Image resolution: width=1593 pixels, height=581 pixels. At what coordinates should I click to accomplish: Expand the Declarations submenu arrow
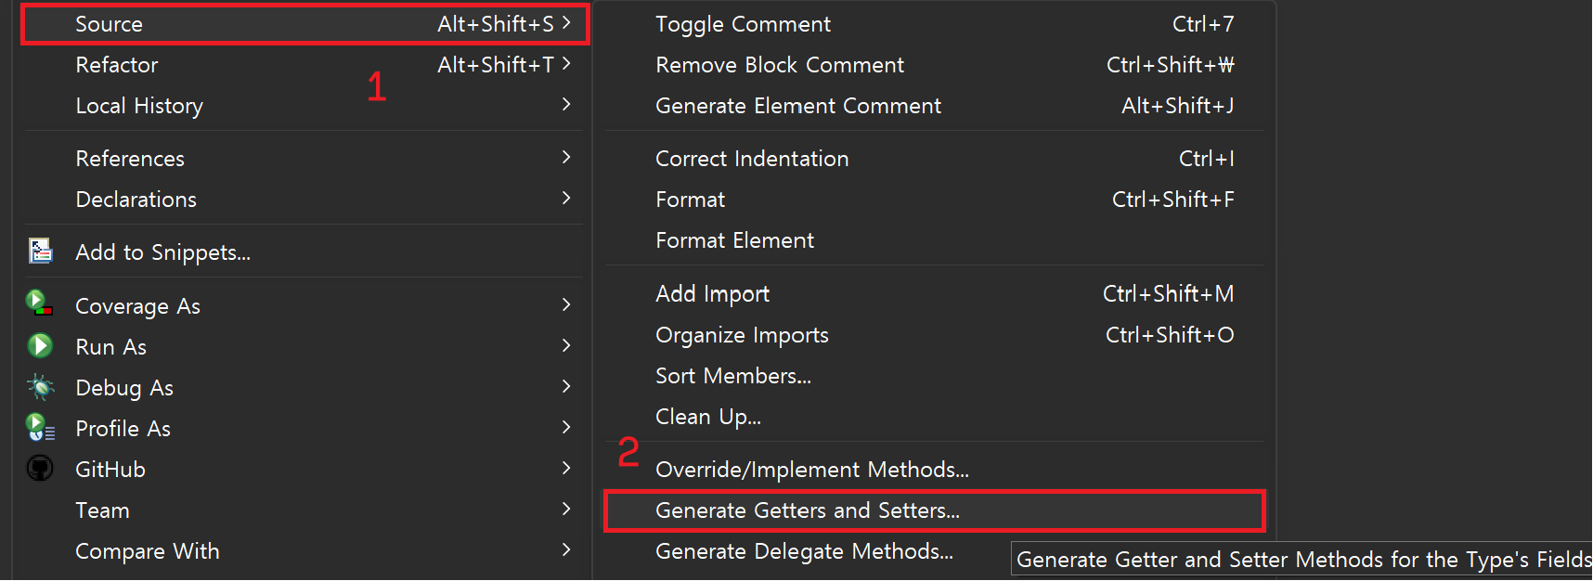click(566, 198)
